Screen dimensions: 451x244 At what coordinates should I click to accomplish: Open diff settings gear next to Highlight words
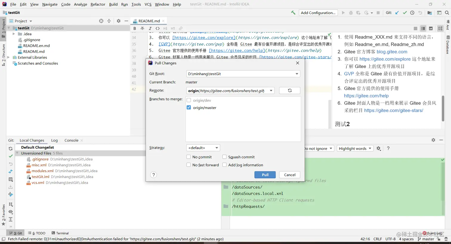coord(379,148)
